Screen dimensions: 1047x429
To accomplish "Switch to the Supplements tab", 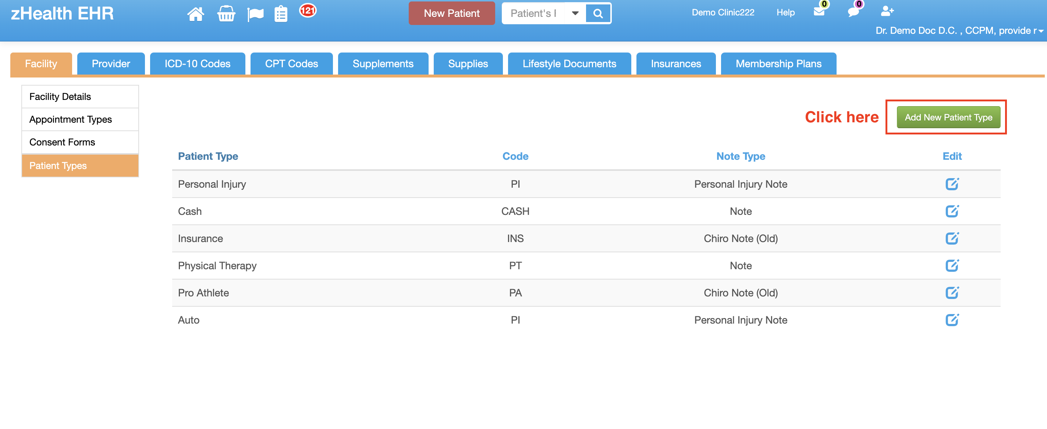I will tap(383, 64).
